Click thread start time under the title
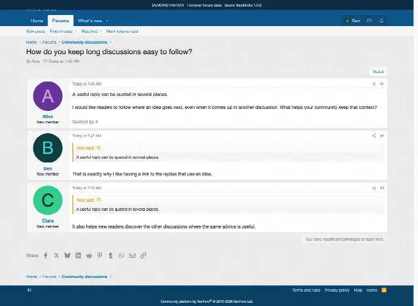Image resolution: width=418 pixels, height=306 pixels. pos(64,61)
